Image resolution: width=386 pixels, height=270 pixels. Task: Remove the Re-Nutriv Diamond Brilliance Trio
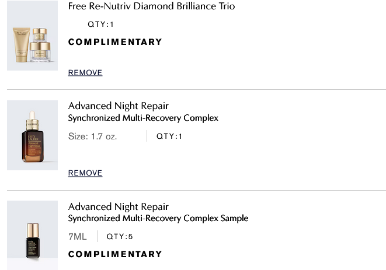pos(85,73)
